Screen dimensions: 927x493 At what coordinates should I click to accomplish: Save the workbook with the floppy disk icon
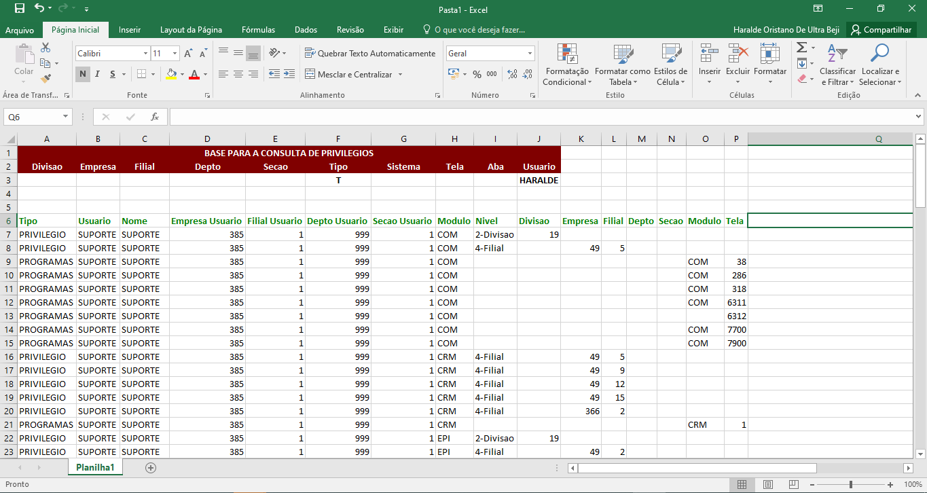19,9
